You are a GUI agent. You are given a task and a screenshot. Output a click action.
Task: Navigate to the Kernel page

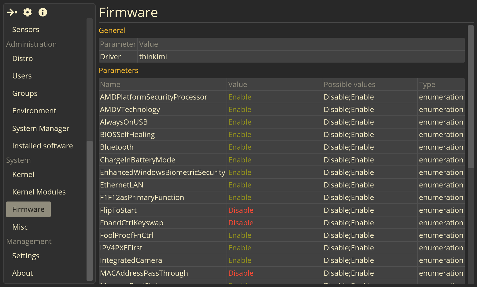(23, 175)
